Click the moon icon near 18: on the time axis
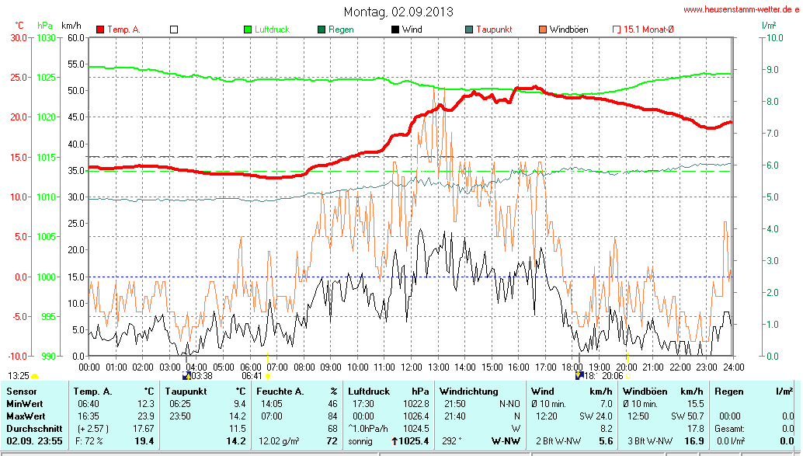This screenshot has height=456, width=803. coord(579,375)
